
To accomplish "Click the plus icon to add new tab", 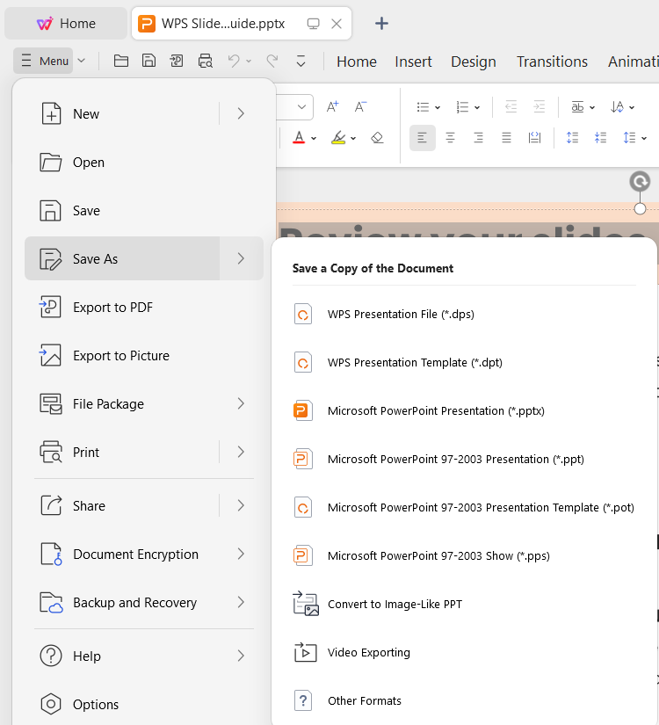I will click(381, 23).
